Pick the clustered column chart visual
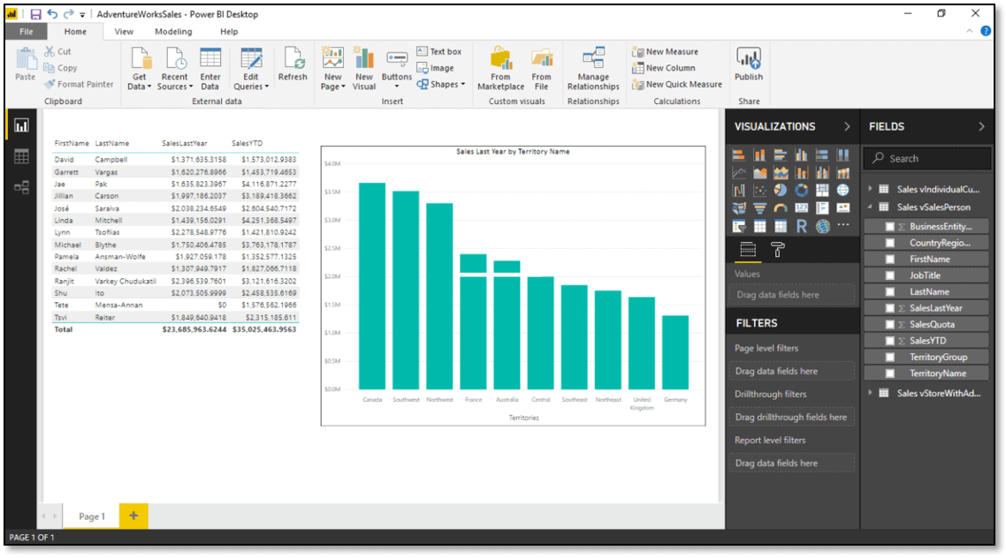 click(801, 155)
